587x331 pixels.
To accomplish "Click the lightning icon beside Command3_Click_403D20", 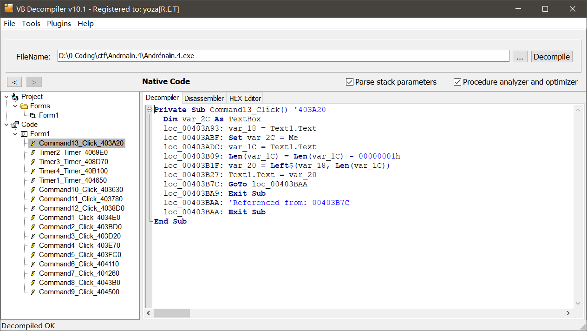I will (x=33, y=236).
